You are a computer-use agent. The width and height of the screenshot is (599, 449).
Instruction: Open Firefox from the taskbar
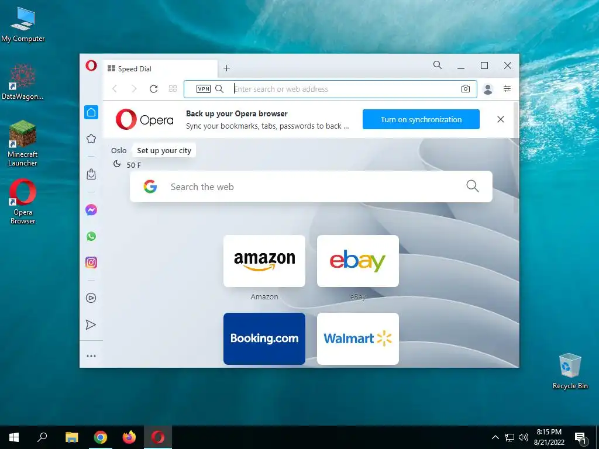click(x=129, y=437)
